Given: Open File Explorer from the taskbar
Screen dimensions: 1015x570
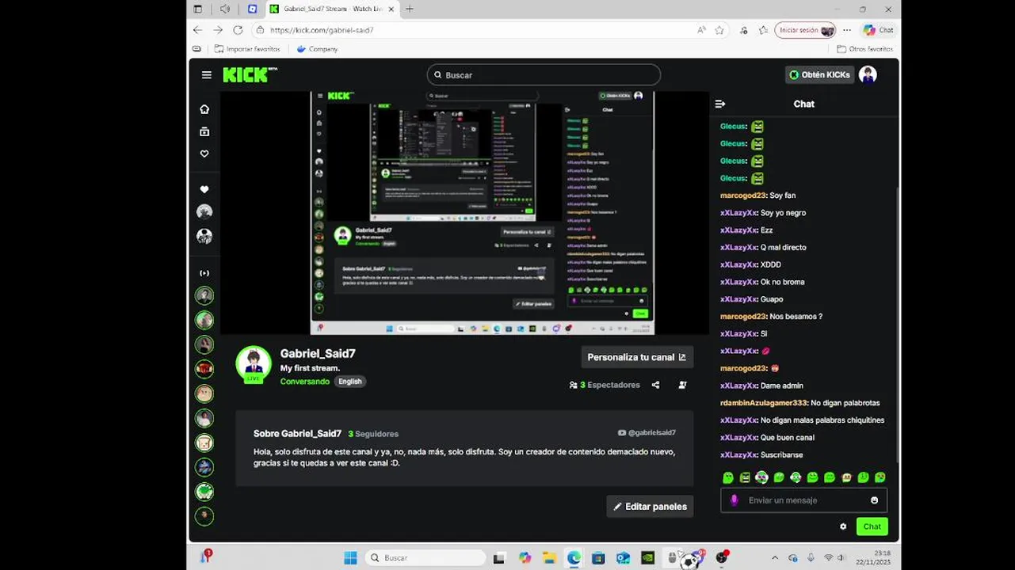Looking at the screenshot, I should [x=549, y=557].
